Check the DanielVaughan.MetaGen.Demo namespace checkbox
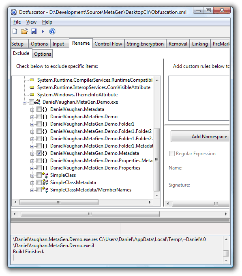The width and height of the screenshot is (242, 276). [39, 117]
